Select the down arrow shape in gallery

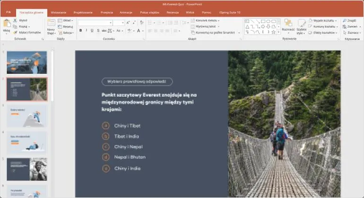coord(269,26)
